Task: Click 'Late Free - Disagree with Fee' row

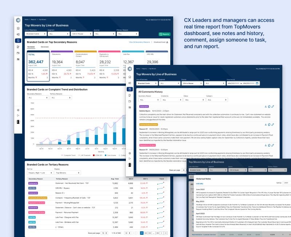Action: pyautogui.click(x=97, y=217)
